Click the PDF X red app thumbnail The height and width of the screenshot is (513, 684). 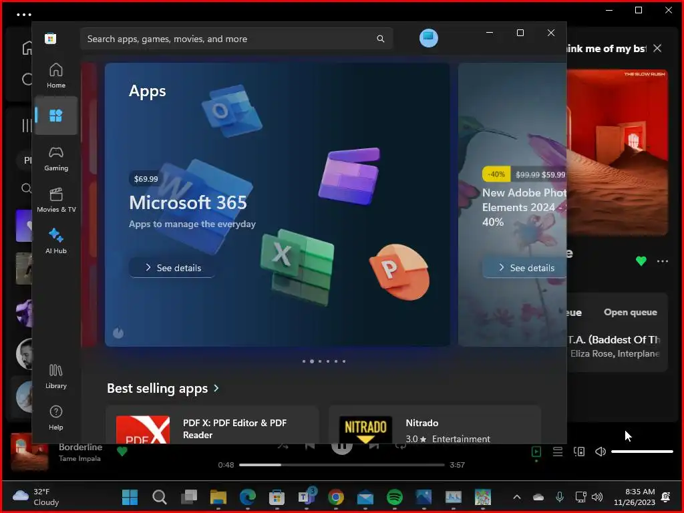point(143,430)
